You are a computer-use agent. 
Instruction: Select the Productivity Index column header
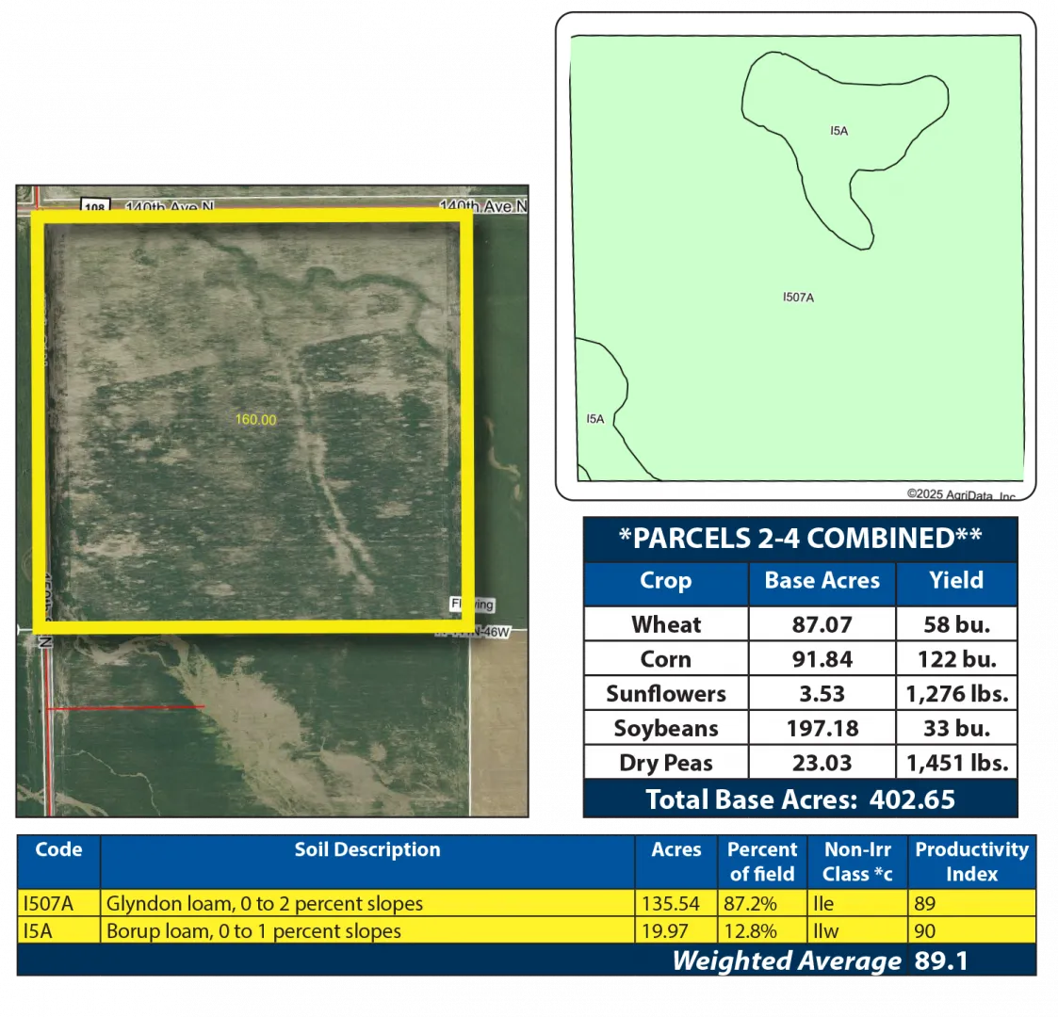pos(971,861)
